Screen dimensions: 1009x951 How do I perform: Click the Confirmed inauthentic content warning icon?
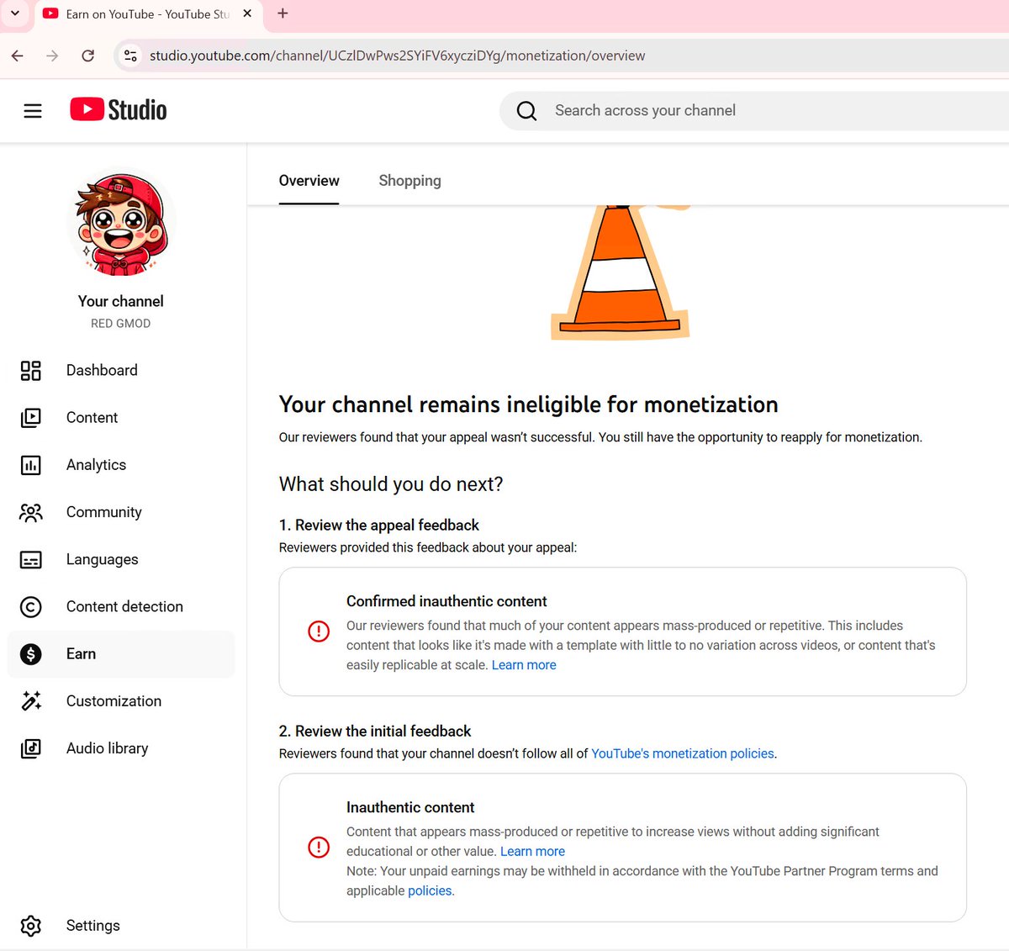319,631
